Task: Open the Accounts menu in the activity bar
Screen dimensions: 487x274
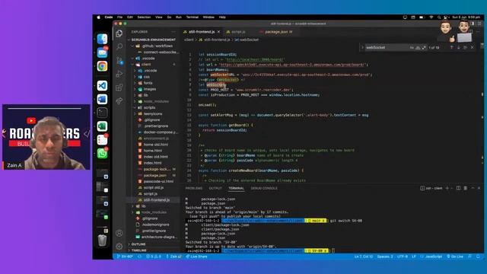Action: [119, 233]
